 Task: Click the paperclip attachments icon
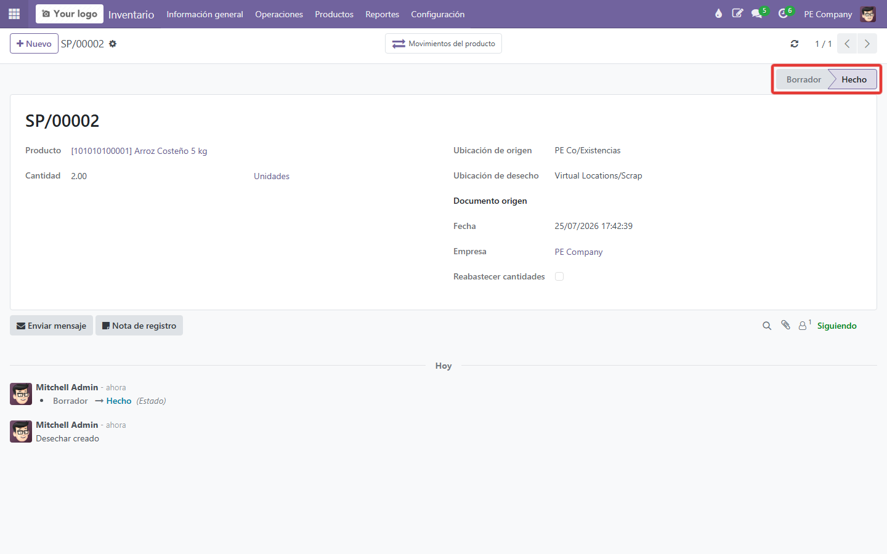785,325
